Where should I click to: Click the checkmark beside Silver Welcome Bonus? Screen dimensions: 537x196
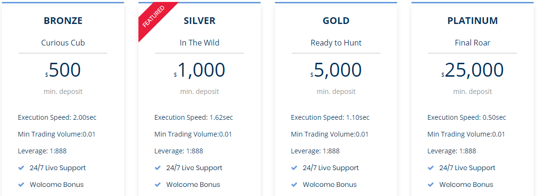point(158,184)
